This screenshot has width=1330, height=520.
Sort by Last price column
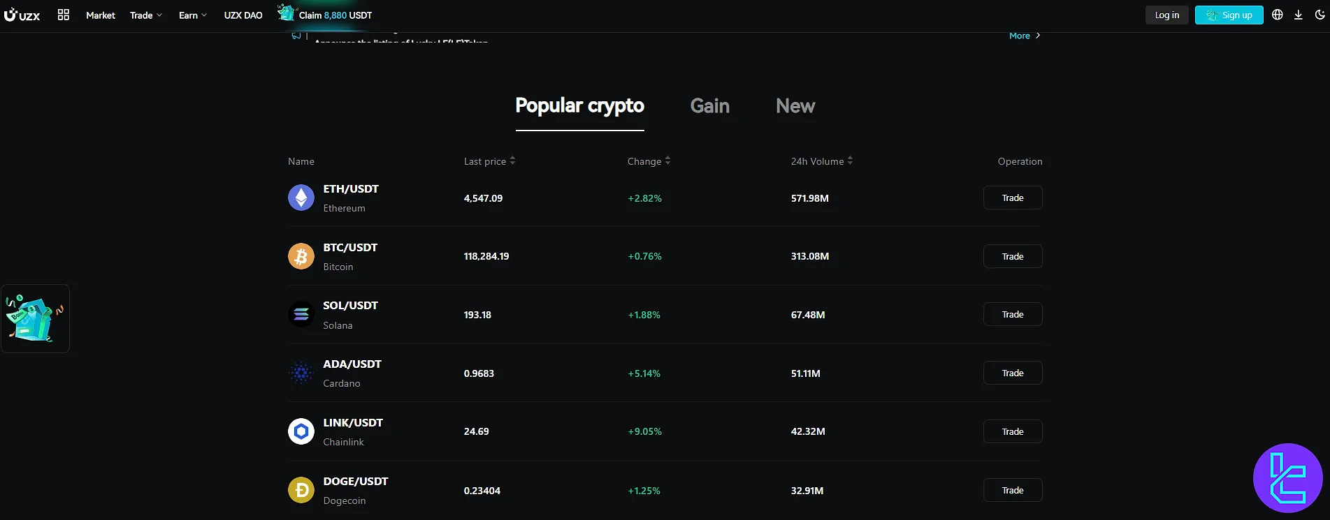[490, 161]
